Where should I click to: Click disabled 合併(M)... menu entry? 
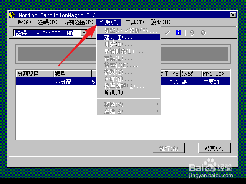pos(129,79)
